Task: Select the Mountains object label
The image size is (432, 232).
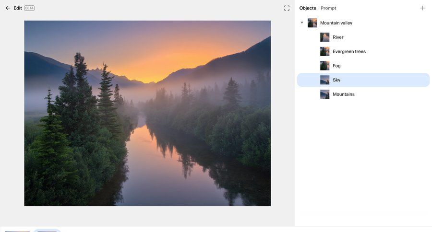Action: 344,94
